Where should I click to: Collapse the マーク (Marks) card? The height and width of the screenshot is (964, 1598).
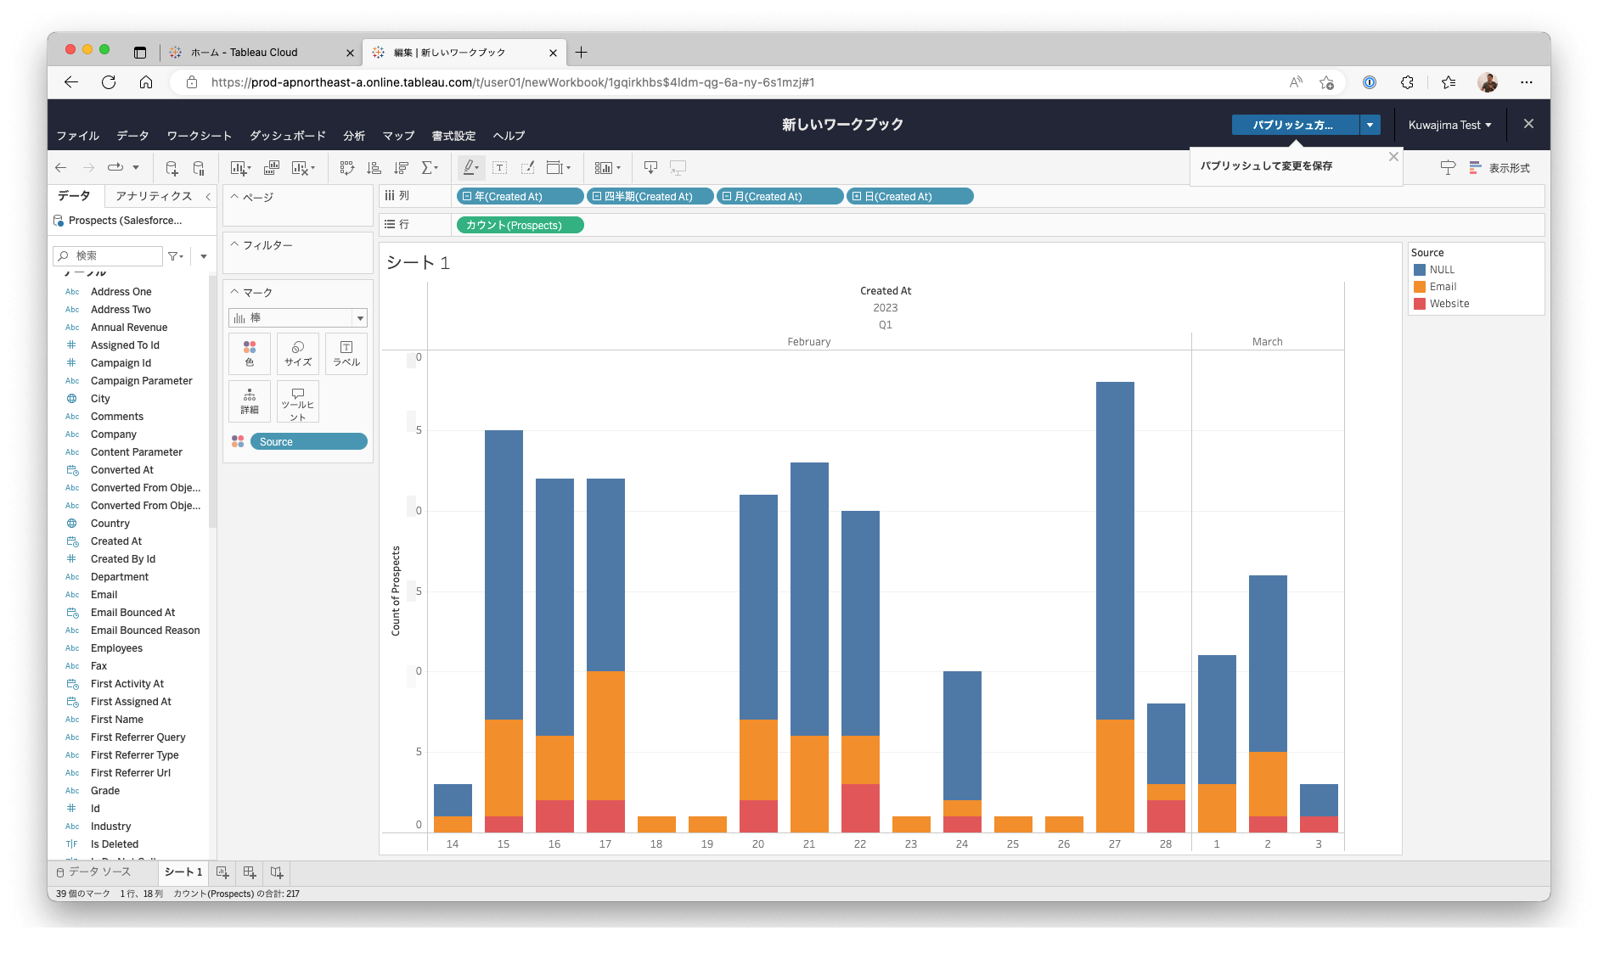point(235,292)
